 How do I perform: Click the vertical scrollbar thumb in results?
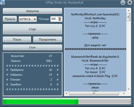128,17
